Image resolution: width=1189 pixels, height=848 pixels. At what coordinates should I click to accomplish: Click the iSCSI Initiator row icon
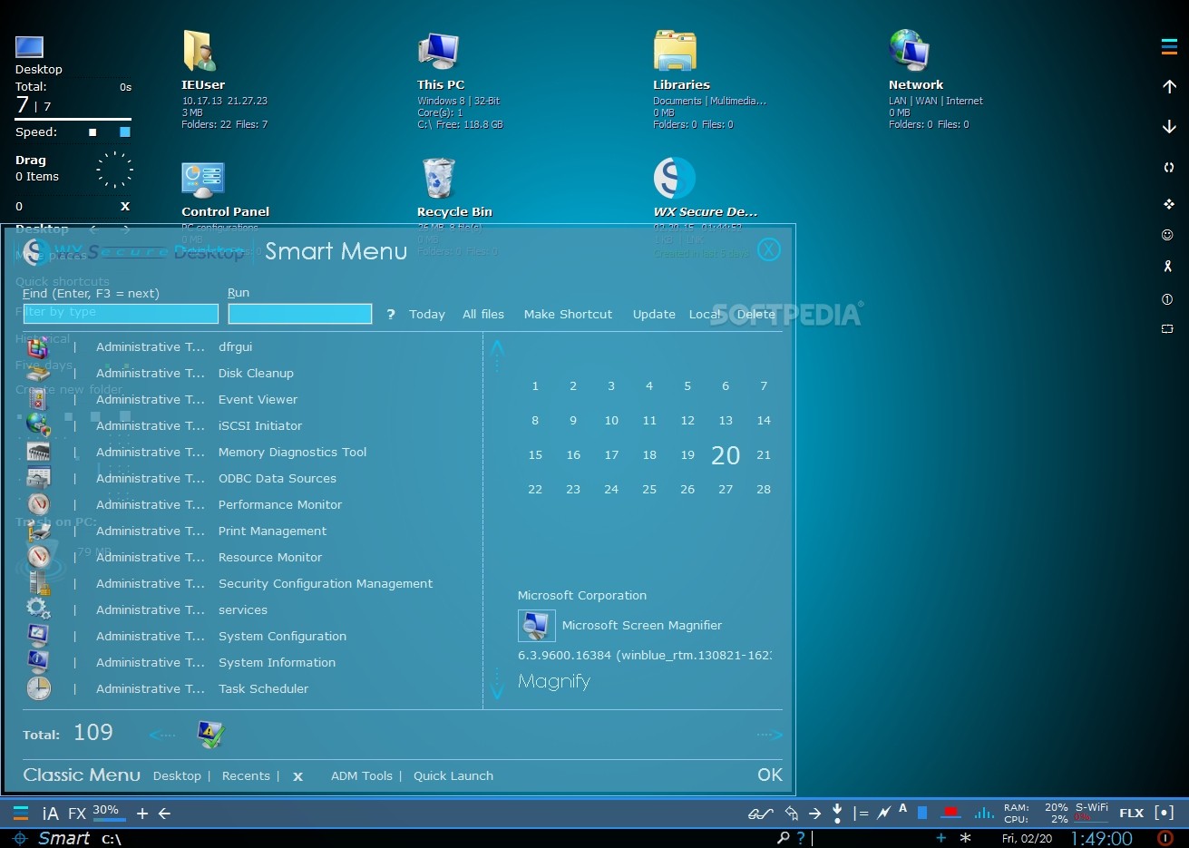click(38, 425)
